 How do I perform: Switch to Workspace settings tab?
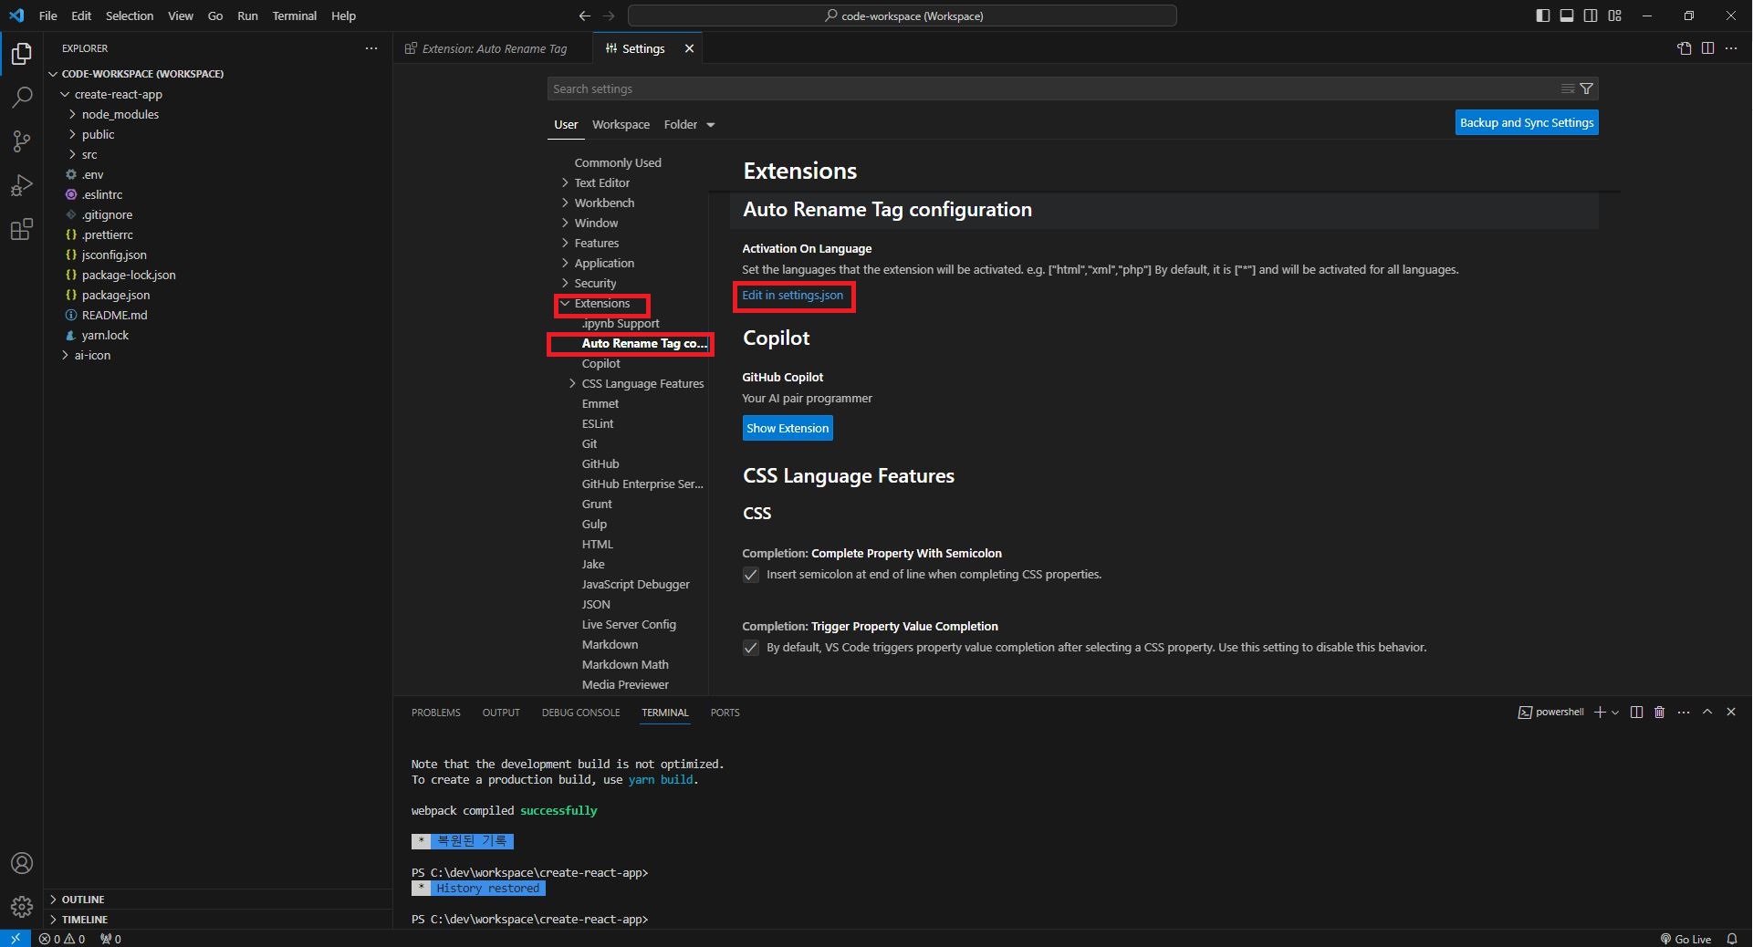pyautogui.click(x=621, y=124)
